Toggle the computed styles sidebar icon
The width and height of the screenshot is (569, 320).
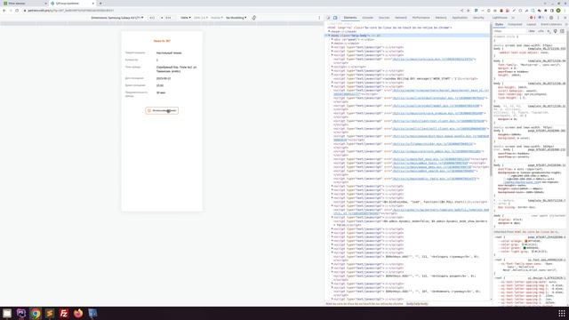click(562, 31)
